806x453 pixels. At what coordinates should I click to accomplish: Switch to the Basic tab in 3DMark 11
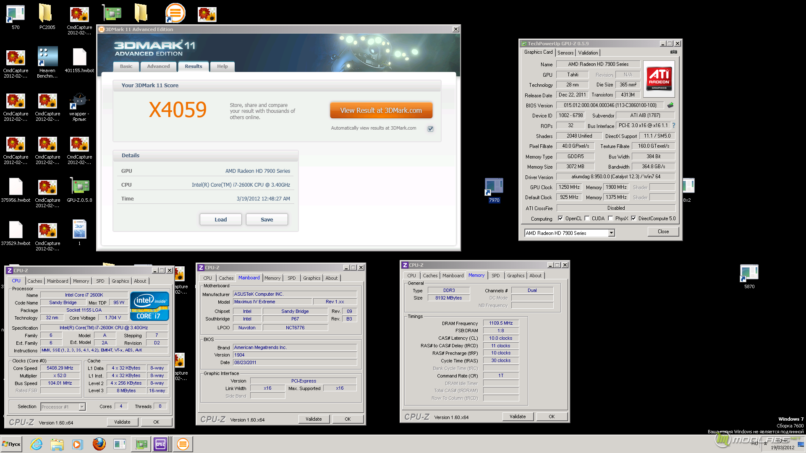(x=126, y=66)
